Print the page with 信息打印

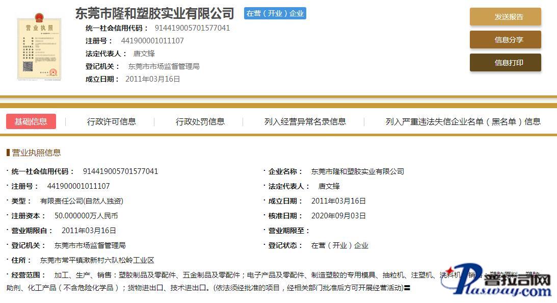pyautogui.click(x=505, y=63)
